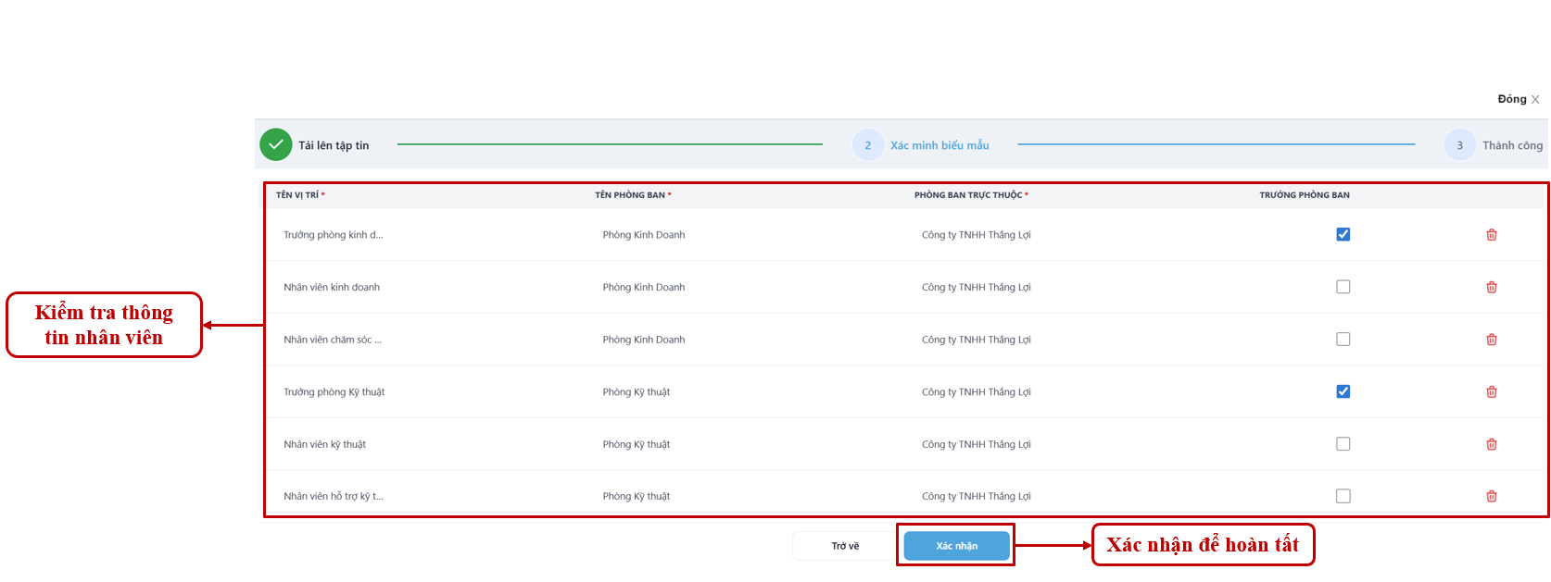
Task: Delete the Nhân viên chăm sóc row
Action: coord(1491,340)
